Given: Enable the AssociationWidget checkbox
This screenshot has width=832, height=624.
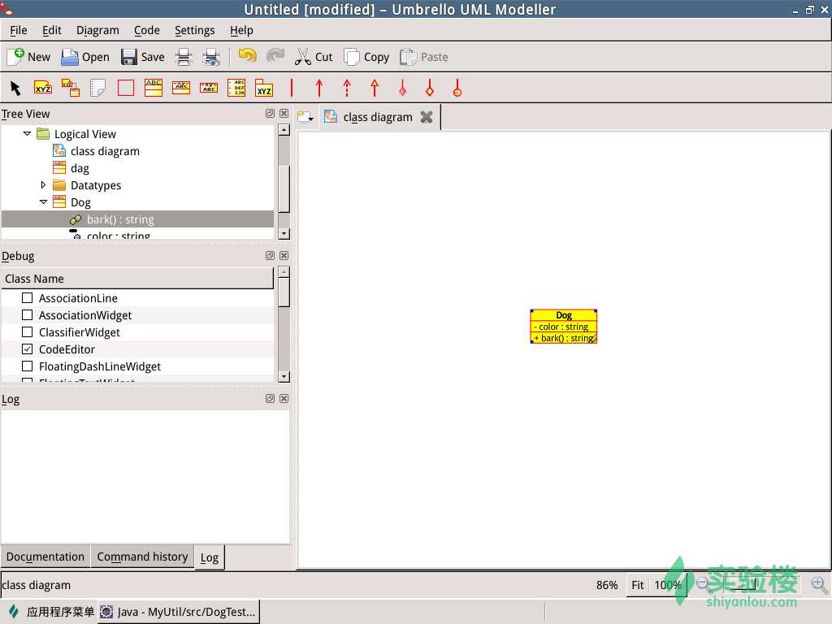Looking at the screenshot, I should (x=27, y=314).
